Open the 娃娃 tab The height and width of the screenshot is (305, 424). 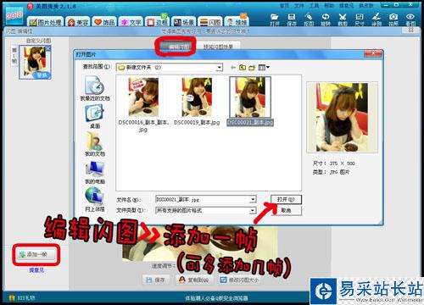[237, 22]
